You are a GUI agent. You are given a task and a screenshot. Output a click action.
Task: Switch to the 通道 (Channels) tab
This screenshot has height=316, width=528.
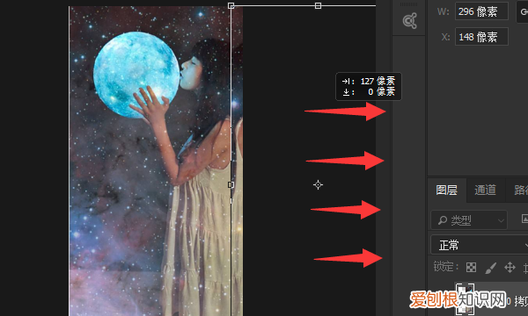pos(485,190)
